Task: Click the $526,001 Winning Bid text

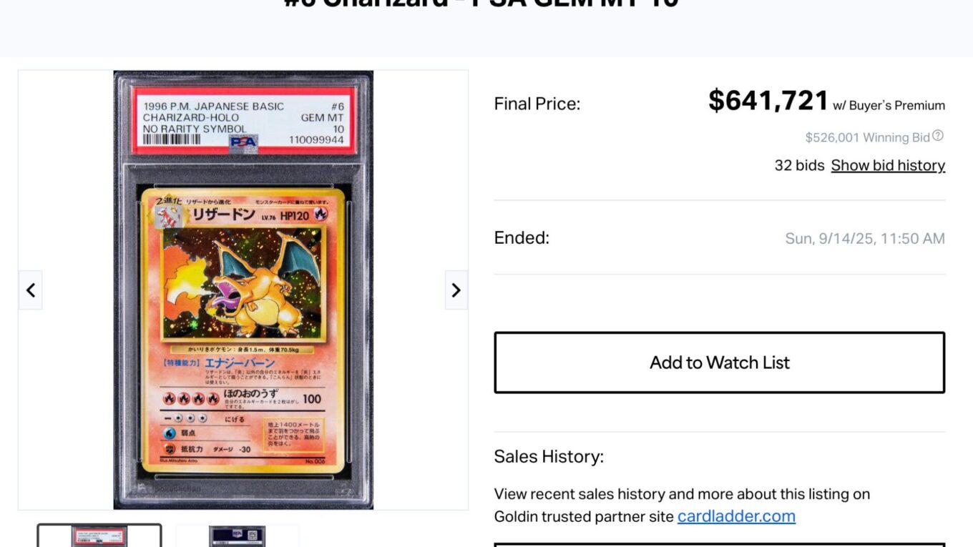Action: click(x=868, y=137)
